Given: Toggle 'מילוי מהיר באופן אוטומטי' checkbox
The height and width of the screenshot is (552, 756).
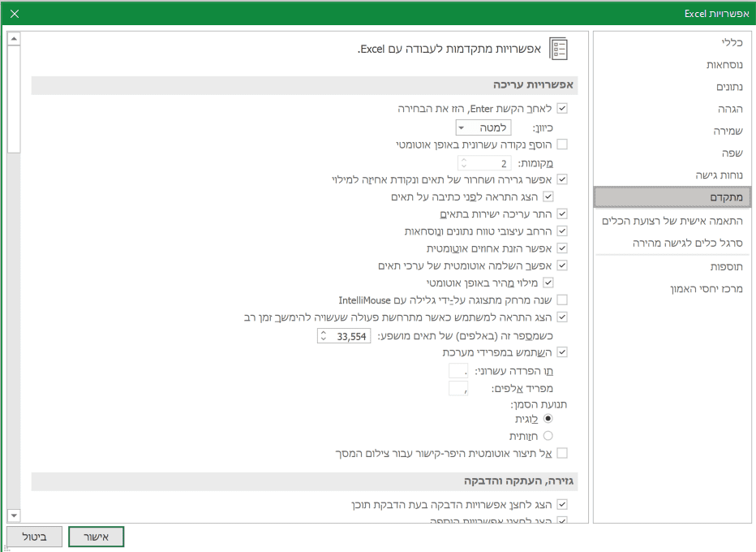Looking at the screenshot, I should point(548,282).
